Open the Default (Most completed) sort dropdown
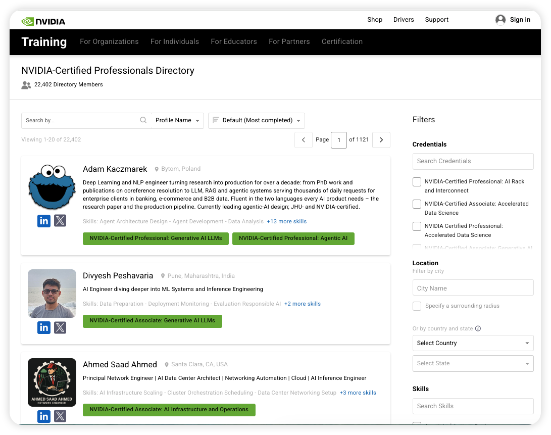Viewport: 551px width, 435px height. (x=257, y=121)
